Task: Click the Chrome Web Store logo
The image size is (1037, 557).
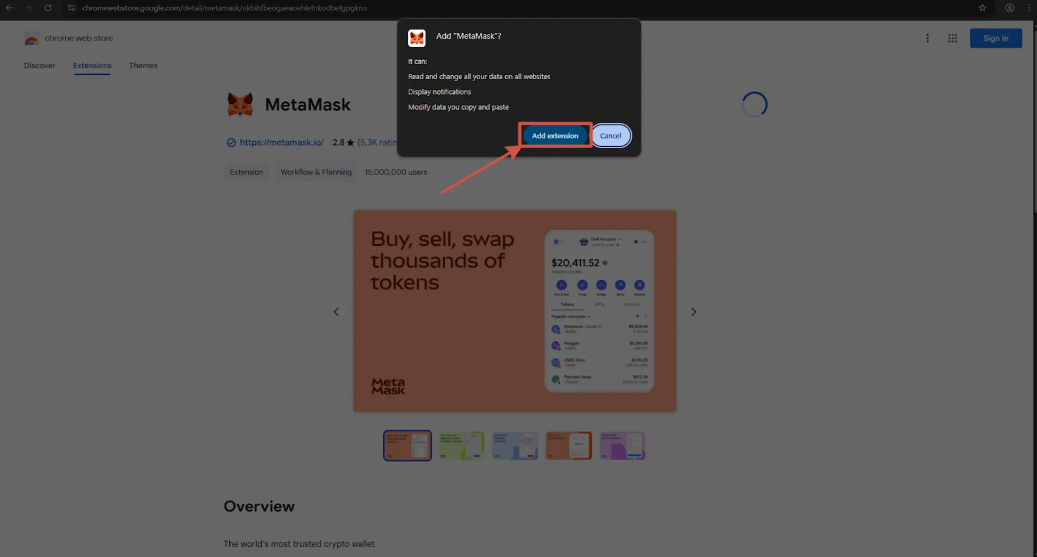Action: click(32, 38)
